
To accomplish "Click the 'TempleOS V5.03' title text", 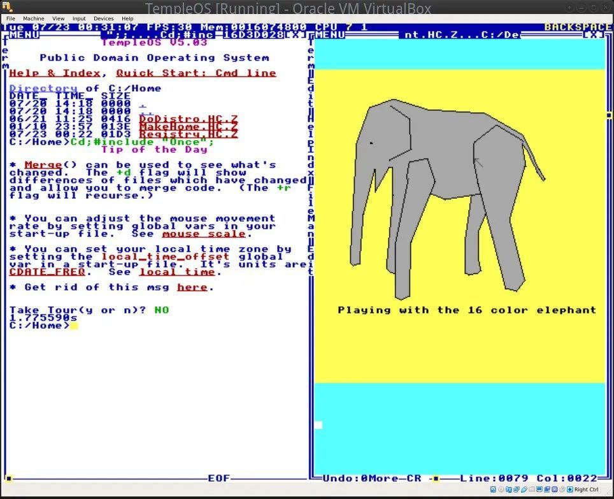I will click(x=154, y=42).
